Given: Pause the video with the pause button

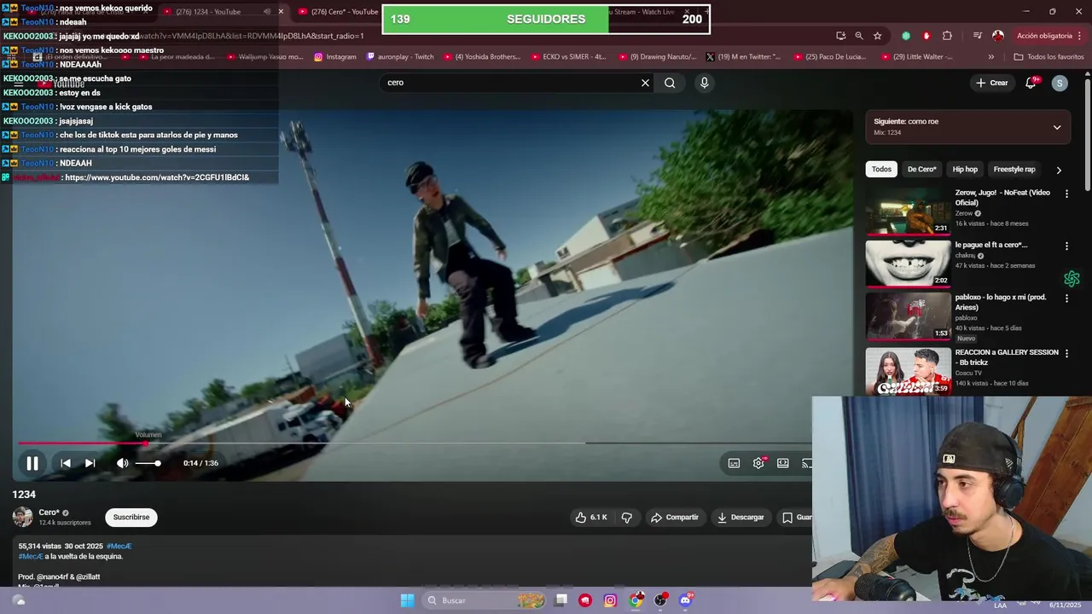Looking at the screenshot, I should coord(32,463).
